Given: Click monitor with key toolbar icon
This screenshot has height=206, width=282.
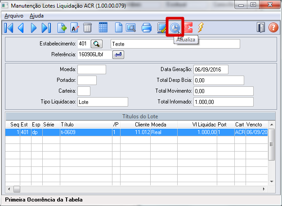Looking at the screenshot, I should click(161, 28).
